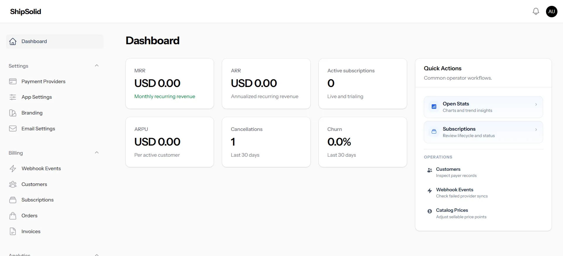Click the Invoices document icon
Screen dimensions: 563x256
point(13,231)
